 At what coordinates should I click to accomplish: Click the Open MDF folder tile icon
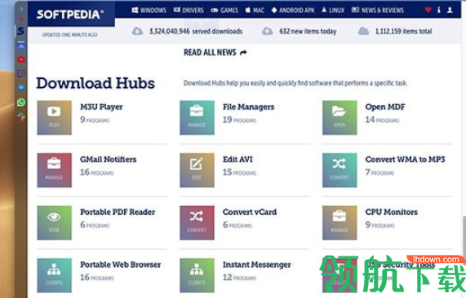coord(340,117)
